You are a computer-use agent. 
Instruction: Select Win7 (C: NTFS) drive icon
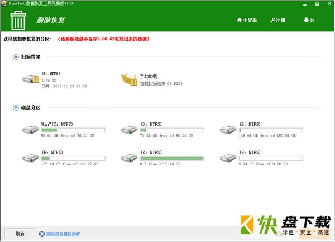(31, 130)
